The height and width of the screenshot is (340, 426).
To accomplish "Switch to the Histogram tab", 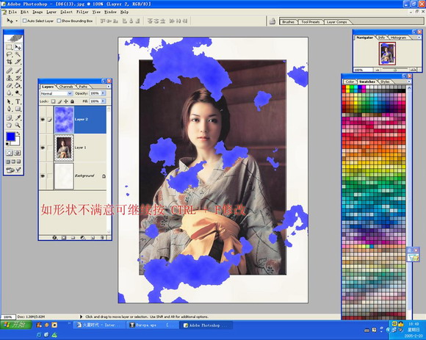I will [398, 37].
